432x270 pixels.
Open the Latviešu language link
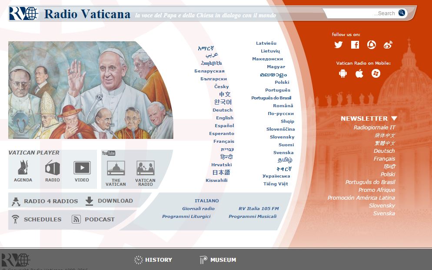(266, 43)
